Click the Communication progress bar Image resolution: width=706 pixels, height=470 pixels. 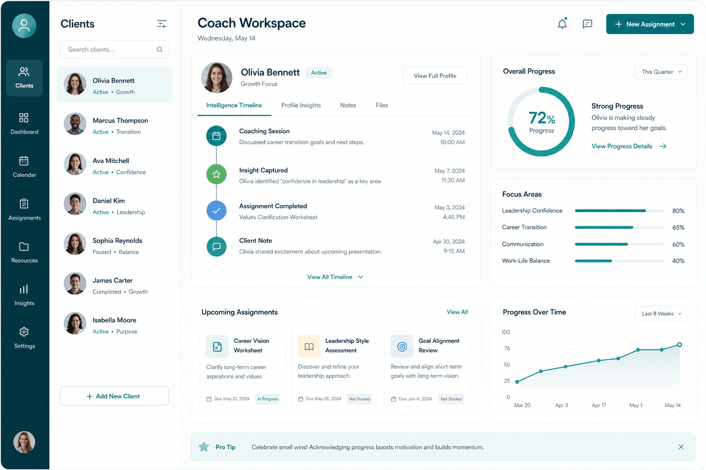pos(620,244)
